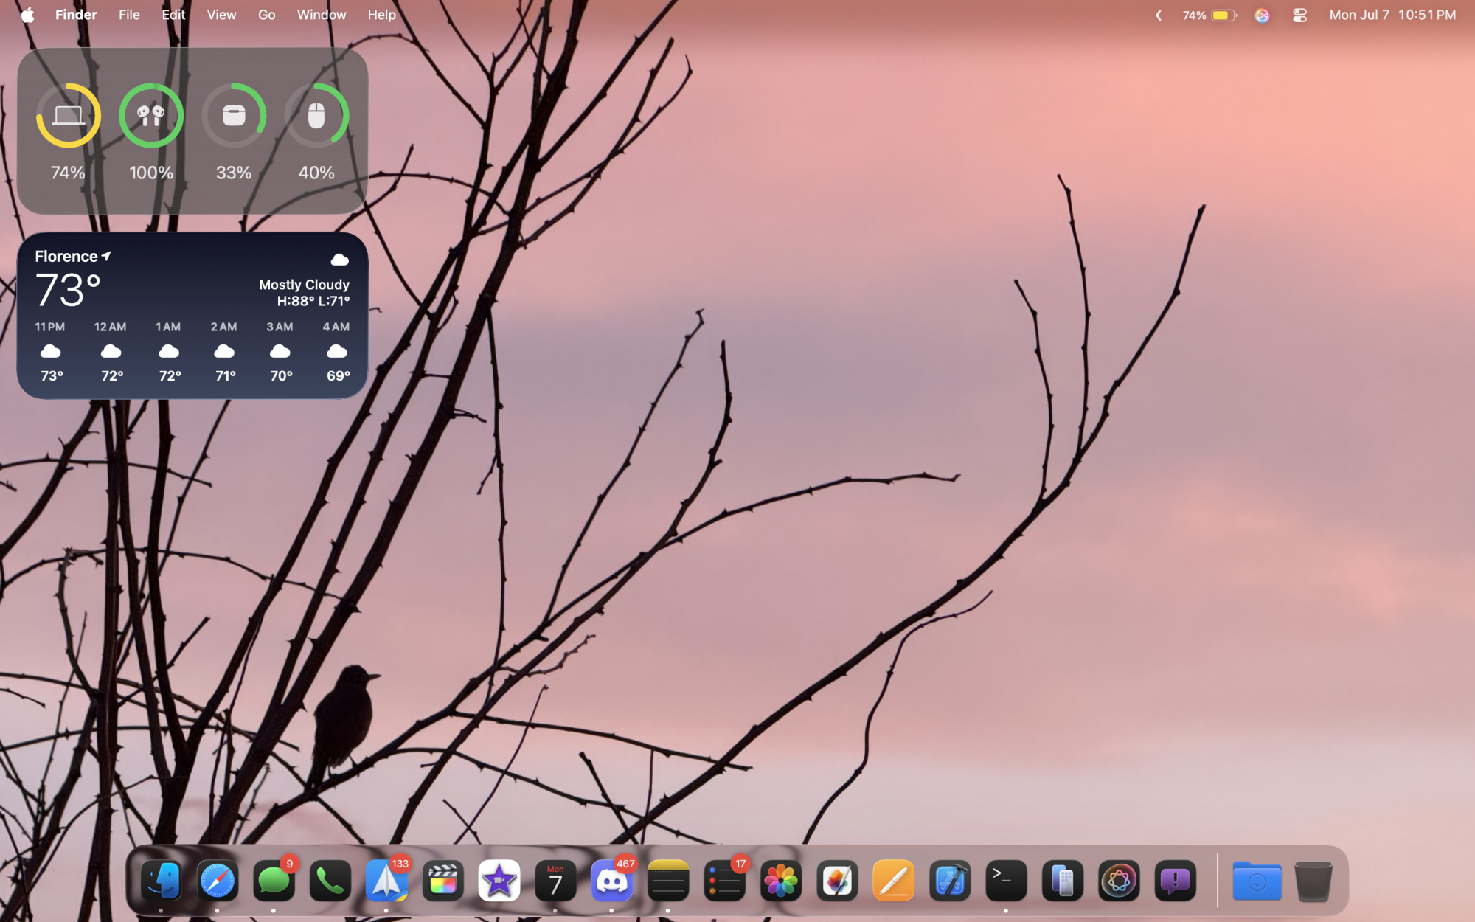Click the Mostly Cloudy condition text

[x=304, y=284]
